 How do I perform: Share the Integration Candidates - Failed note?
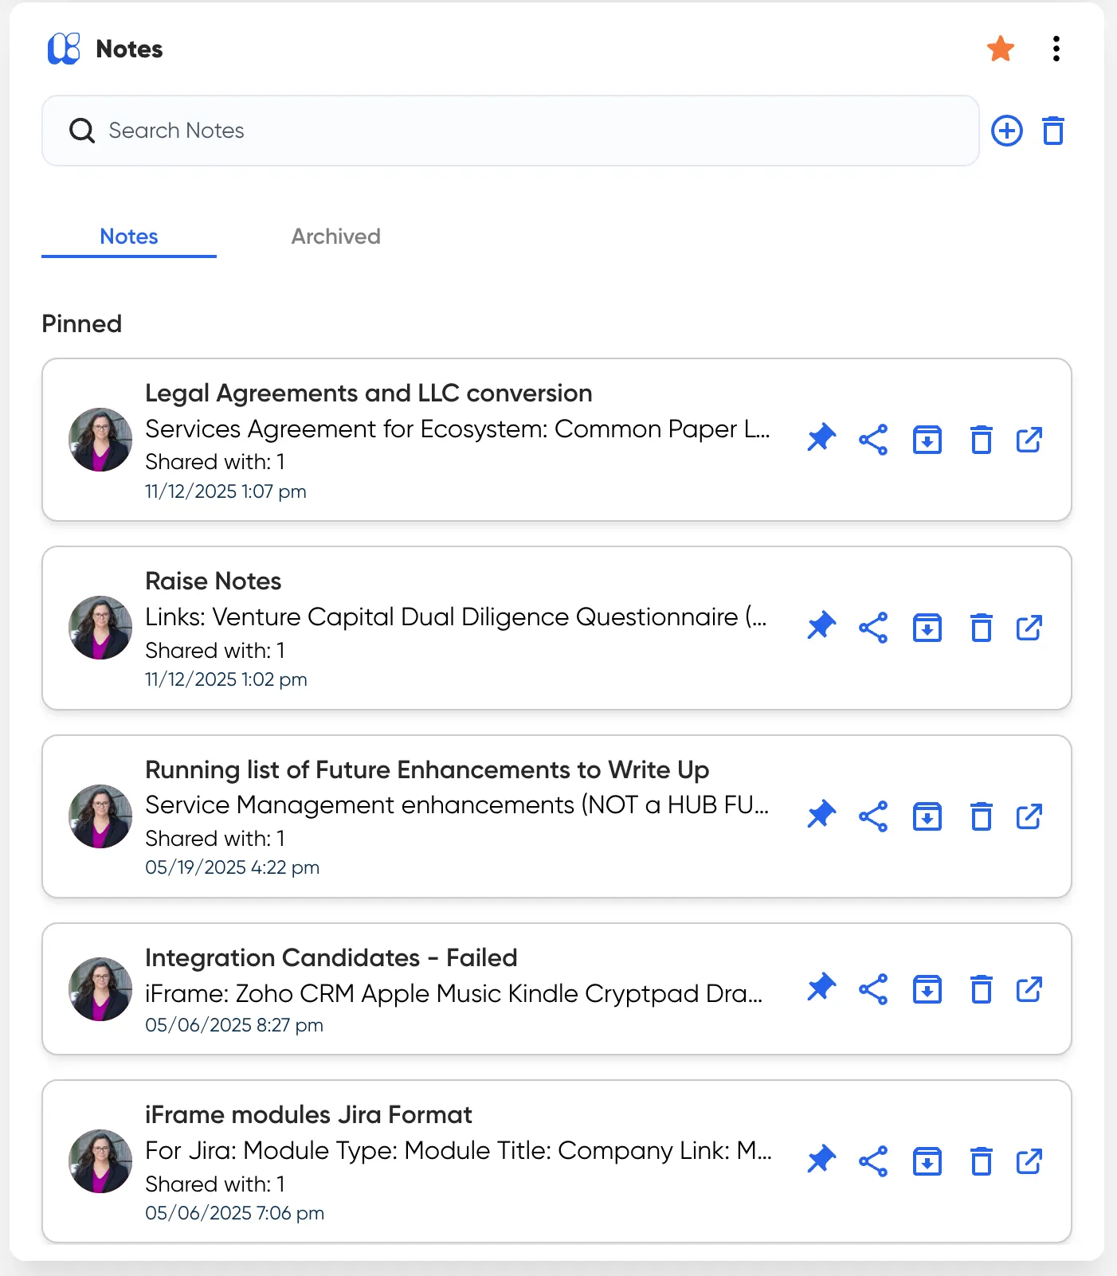pos(873,989)
